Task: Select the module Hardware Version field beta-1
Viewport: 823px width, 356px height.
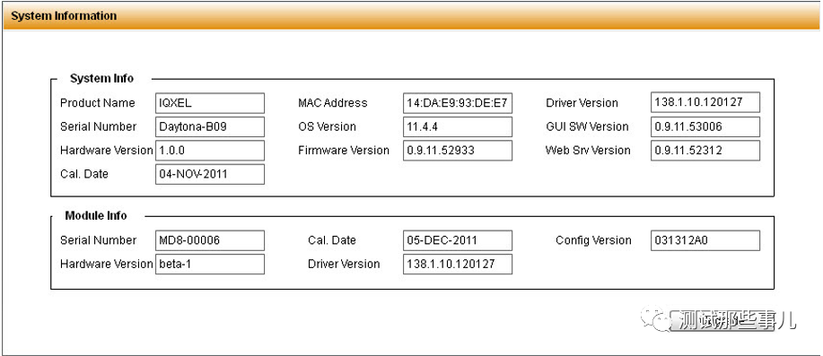Action: pos(210,265)
